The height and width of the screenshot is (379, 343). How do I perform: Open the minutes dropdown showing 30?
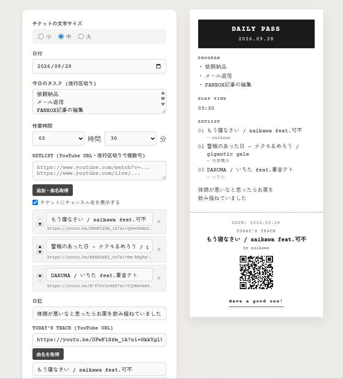coord(130,139)
